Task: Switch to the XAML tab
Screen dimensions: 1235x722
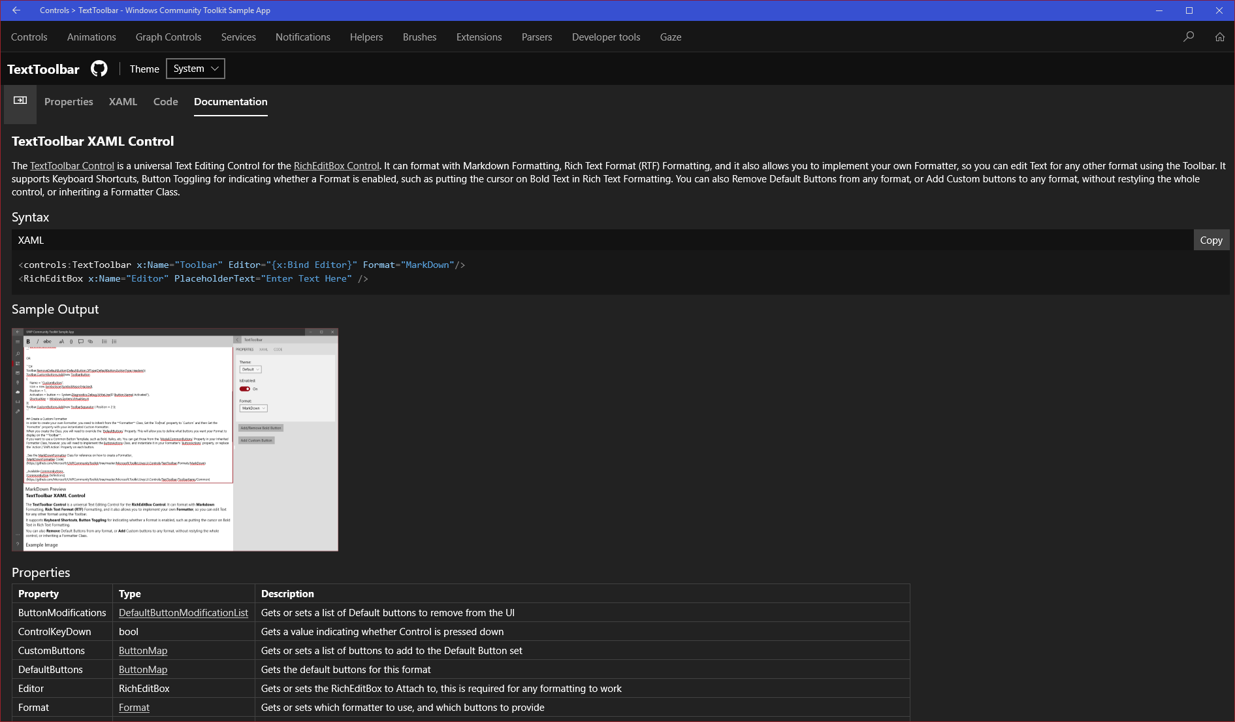Action: click(x=123, y=102)
